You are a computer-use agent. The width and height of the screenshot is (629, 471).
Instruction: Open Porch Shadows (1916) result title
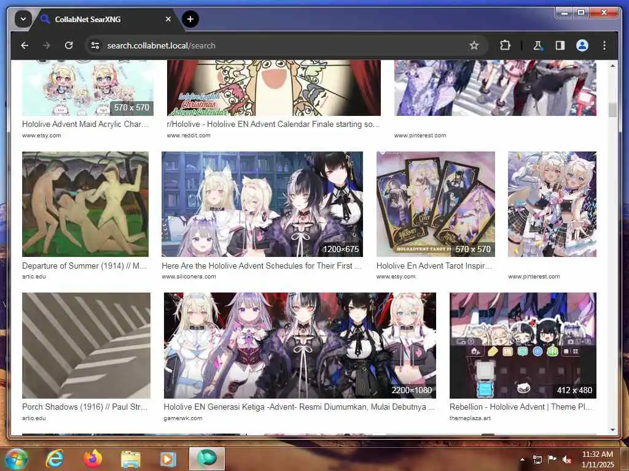pos(85,407)
